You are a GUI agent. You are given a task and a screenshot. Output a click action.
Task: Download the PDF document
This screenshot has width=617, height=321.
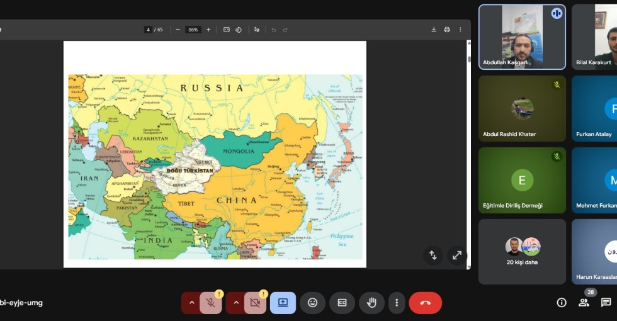coord(434,30)
